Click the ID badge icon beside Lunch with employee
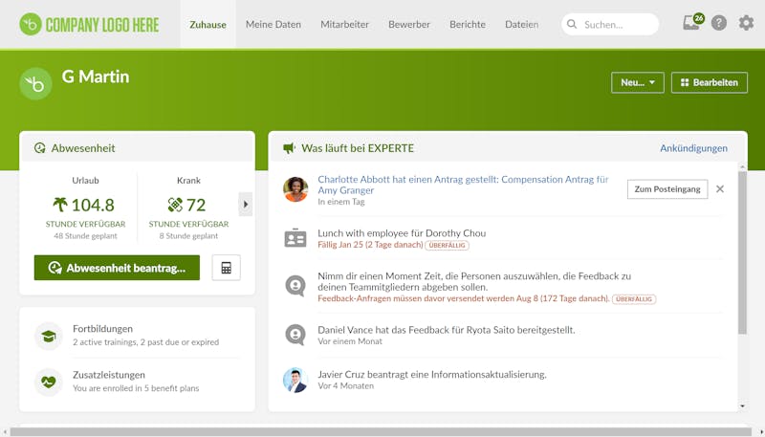 (x=295, y=238)
